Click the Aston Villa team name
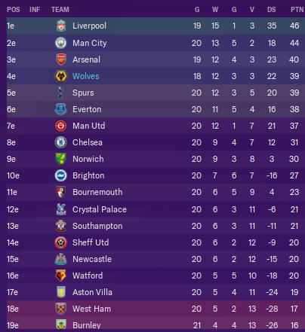The width and height of the screenshot is (305, 332). (92, 292)
